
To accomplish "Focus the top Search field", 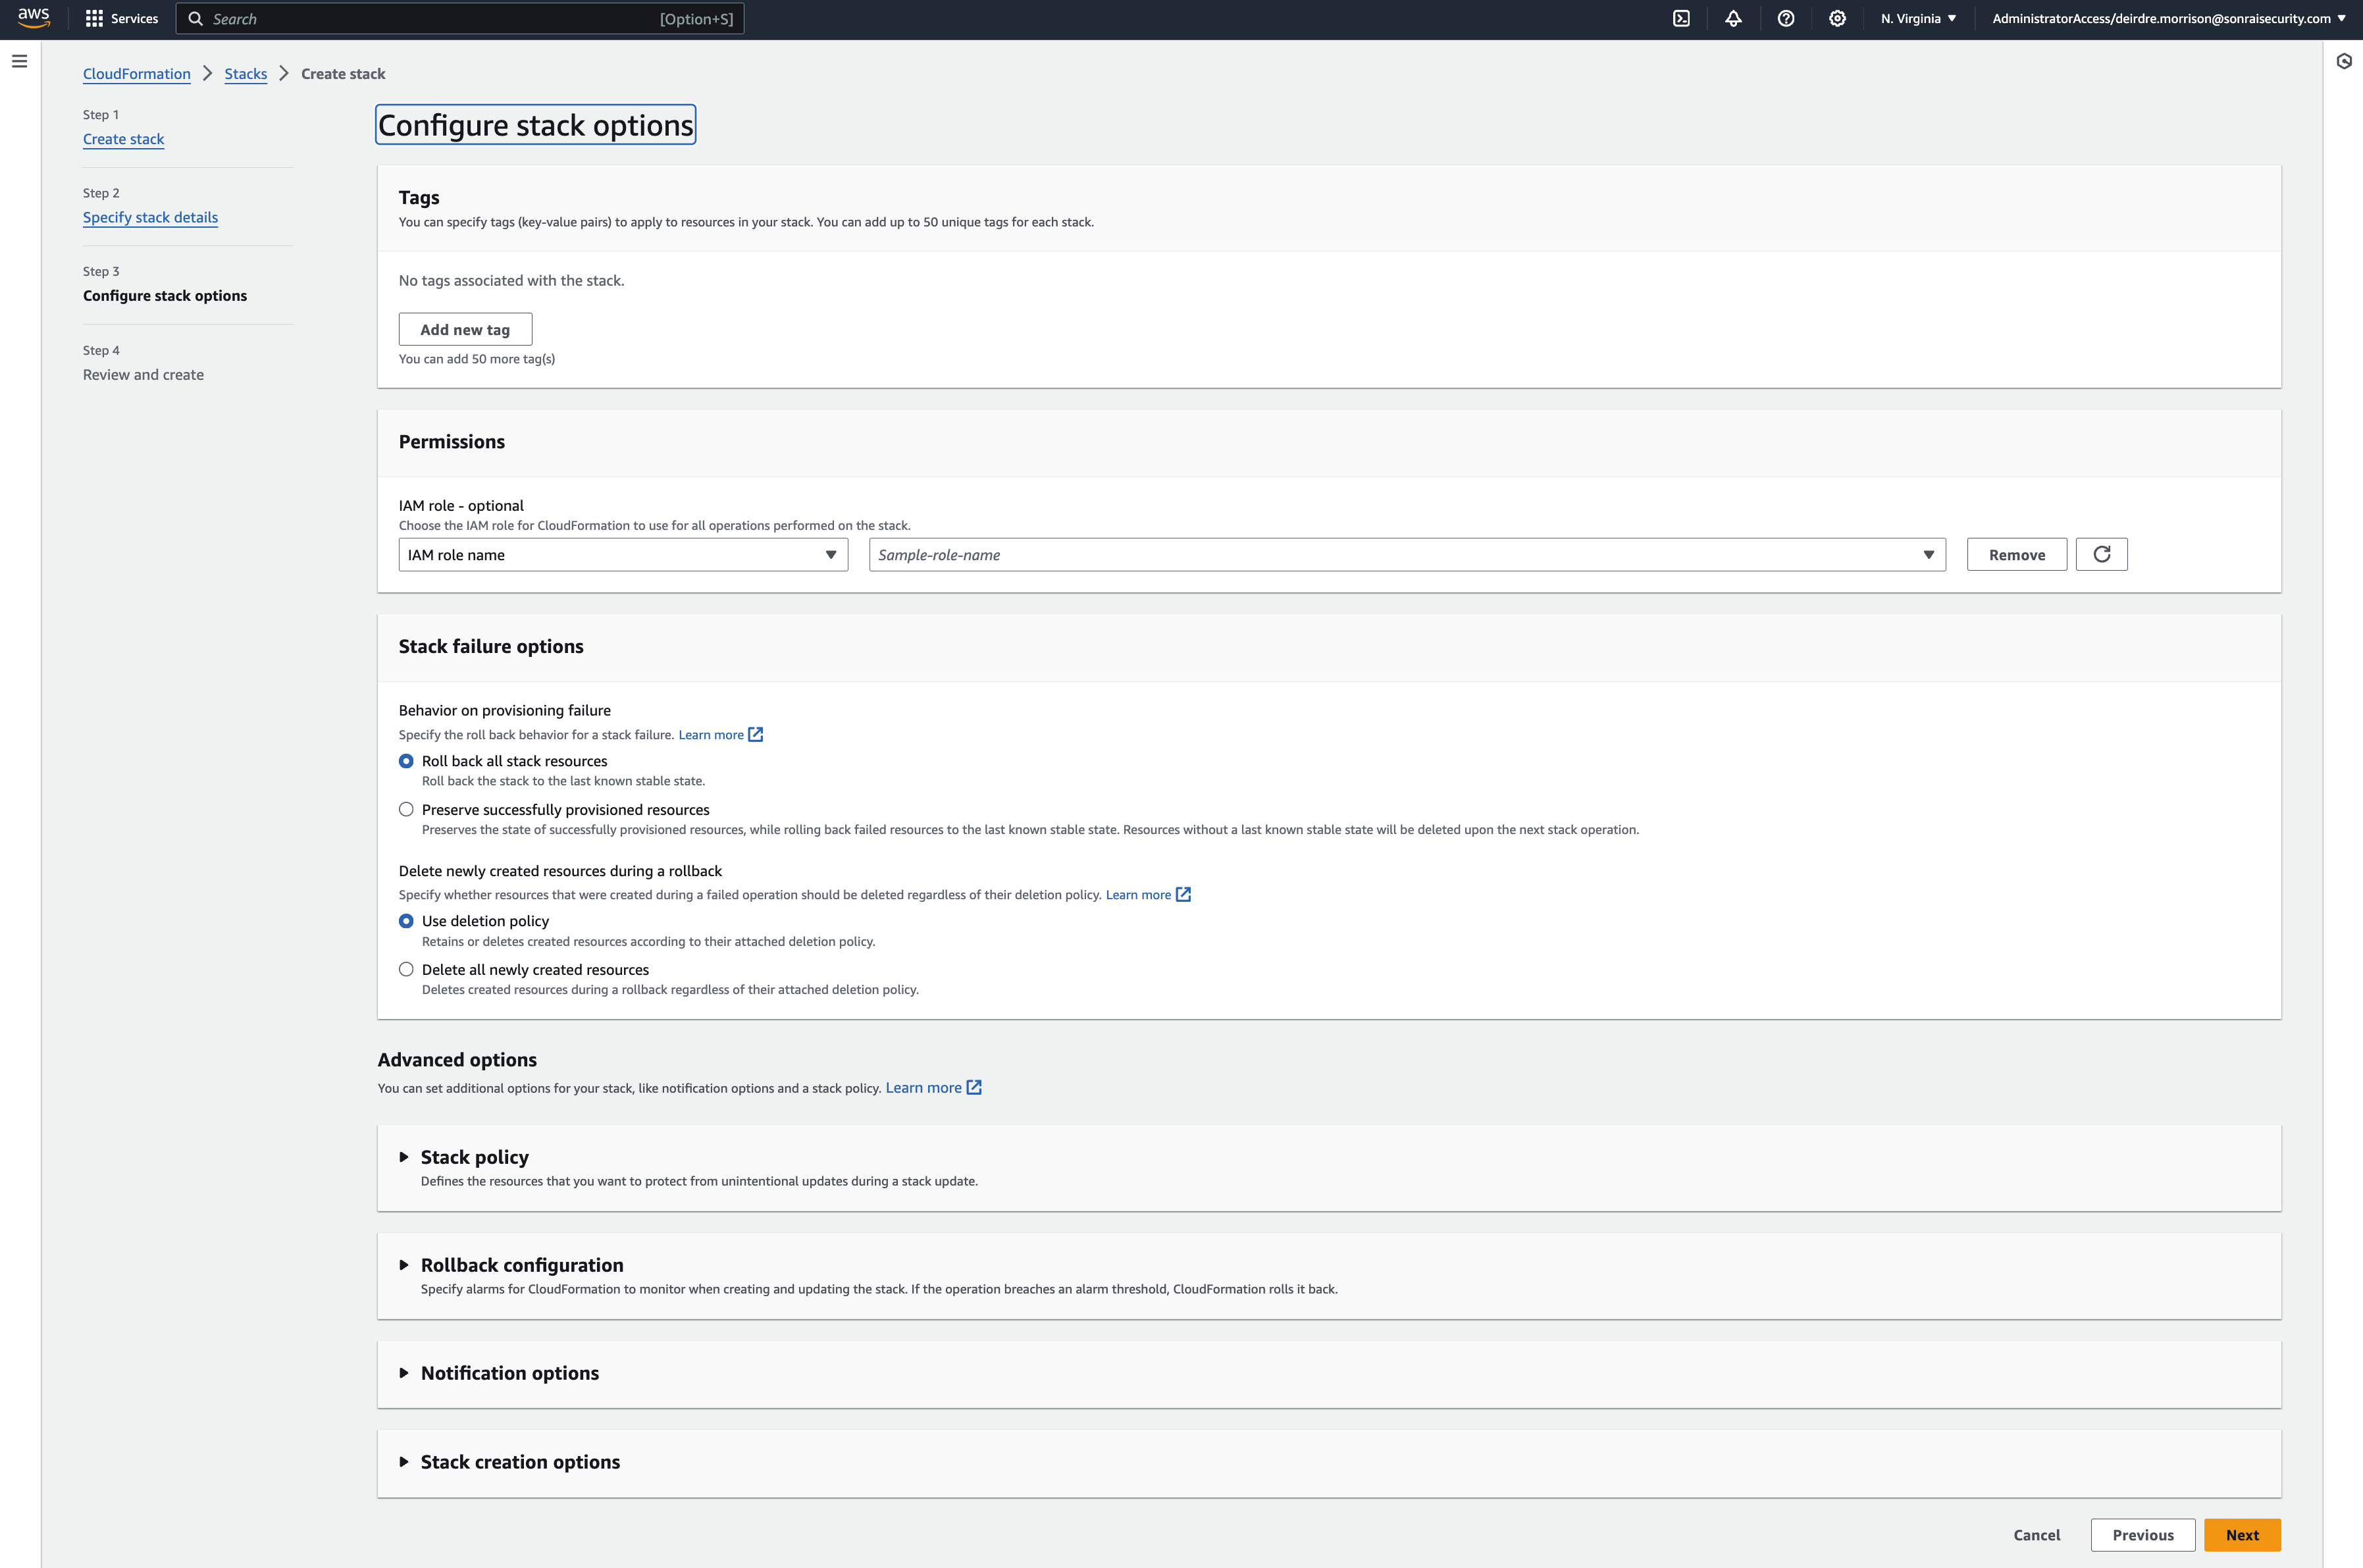I will 460,19.
